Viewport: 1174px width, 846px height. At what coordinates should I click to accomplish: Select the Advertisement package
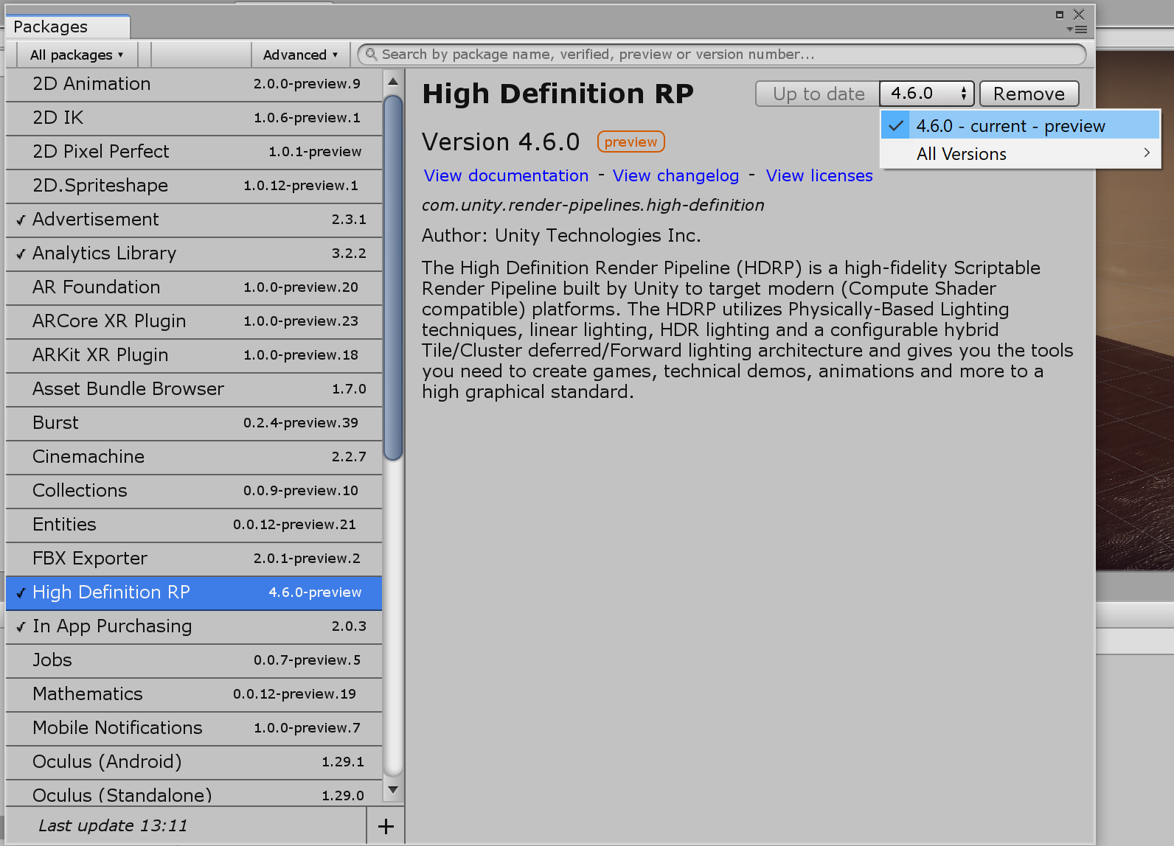pyautogui.click(x=194, y=220)
